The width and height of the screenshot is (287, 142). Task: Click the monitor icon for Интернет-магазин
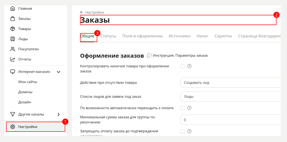(x=12, y=72)
